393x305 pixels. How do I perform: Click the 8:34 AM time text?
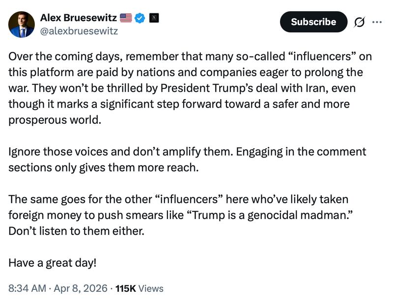pyautogui.click(x=28, y=289)
